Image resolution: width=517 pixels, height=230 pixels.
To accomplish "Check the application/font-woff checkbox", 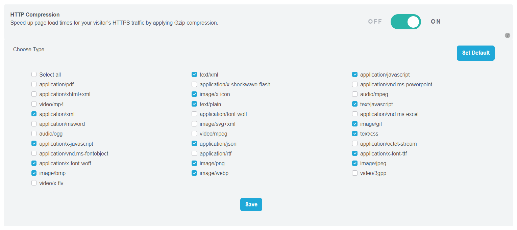I will coord(194,114).
